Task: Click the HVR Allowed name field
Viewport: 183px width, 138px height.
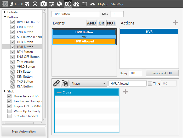Action: 128,84
